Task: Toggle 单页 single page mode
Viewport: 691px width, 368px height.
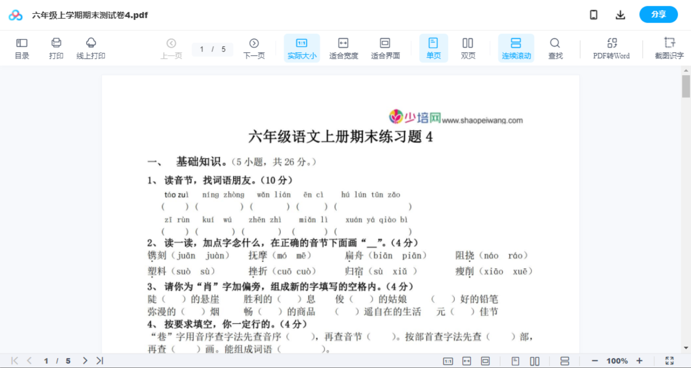Action: coord(433,48)
